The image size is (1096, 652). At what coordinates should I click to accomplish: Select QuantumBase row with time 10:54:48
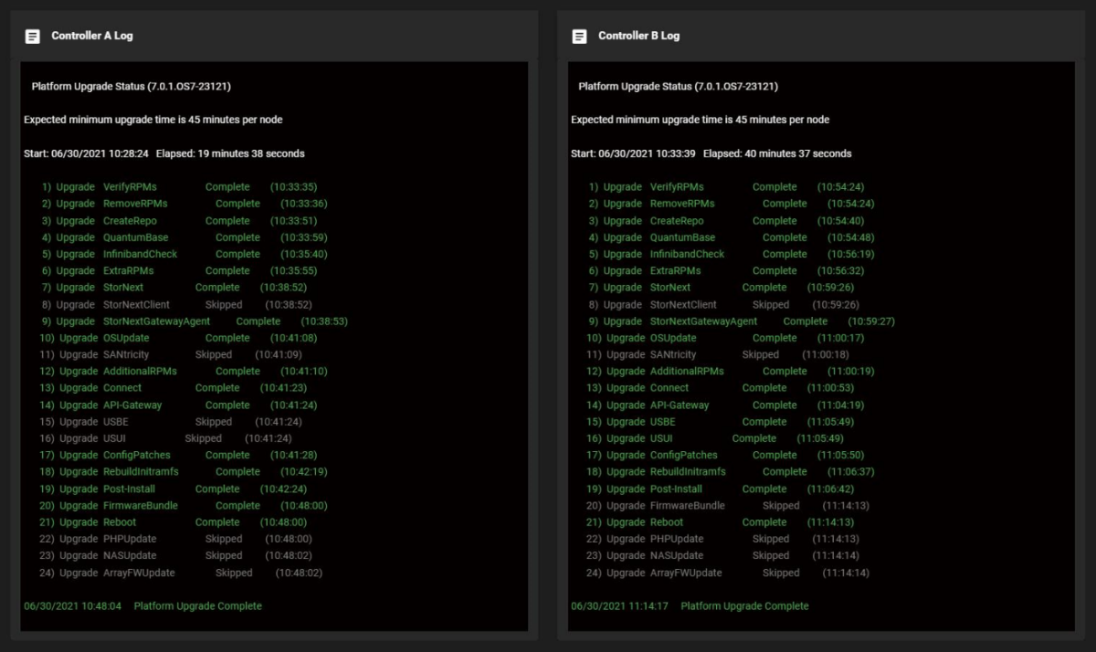[732, 237]
